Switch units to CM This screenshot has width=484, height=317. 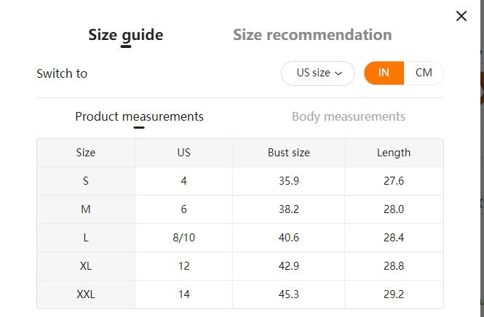[x=424, y=73]
